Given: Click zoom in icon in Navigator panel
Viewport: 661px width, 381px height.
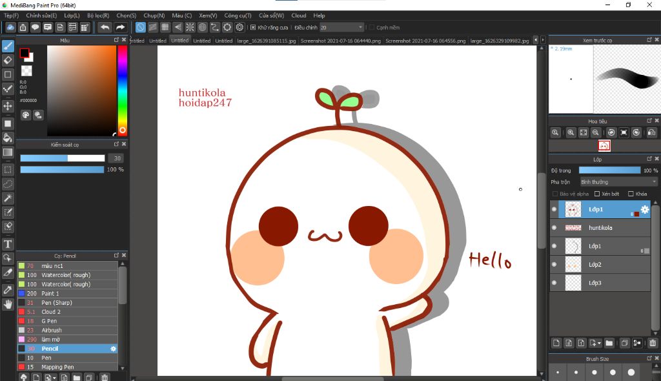Looking at the screenshot, I should point(571,132).
